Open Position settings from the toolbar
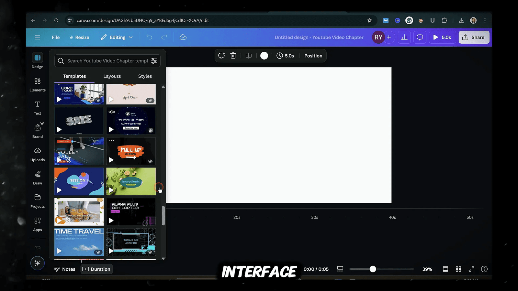Screen dimensions: 518x291 click(x=313, y=56)
